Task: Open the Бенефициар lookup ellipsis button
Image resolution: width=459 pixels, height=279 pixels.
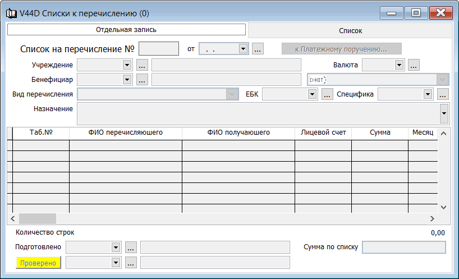Action: (x=142, y=80)
